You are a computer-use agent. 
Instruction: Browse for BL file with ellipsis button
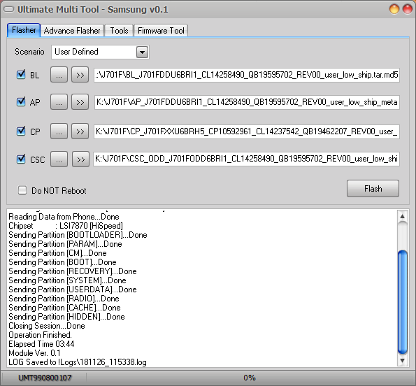coord(59,75)
